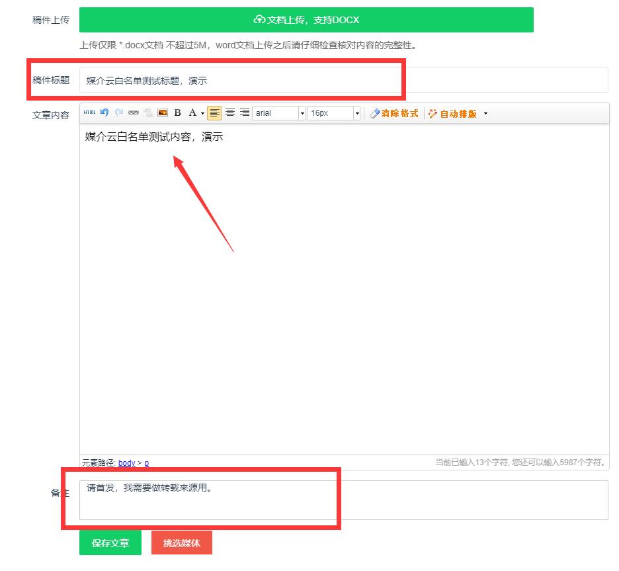
Task: Insert a hyperlink with the chain icon
Action: (x=134, y=113)
